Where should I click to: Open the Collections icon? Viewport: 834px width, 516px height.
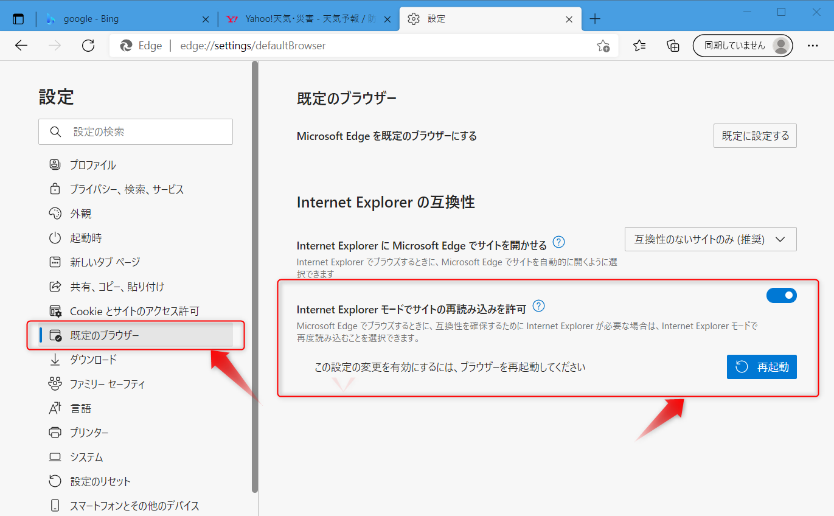click(673, 46)
